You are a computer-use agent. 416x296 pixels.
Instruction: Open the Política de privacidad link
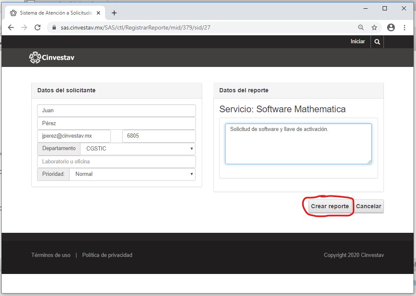tap(107, 255)
